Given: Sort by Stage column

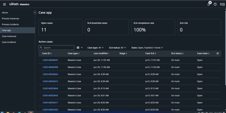Looking at the screenshot, I should 123,53.
